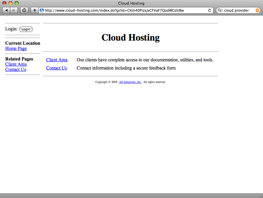Reload the page with the refresh icon
263x198 pixels.
tap(209, 10)
